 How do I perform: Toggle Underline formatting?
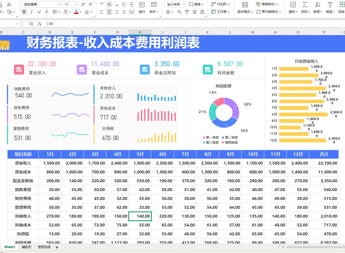pos(39,12)
